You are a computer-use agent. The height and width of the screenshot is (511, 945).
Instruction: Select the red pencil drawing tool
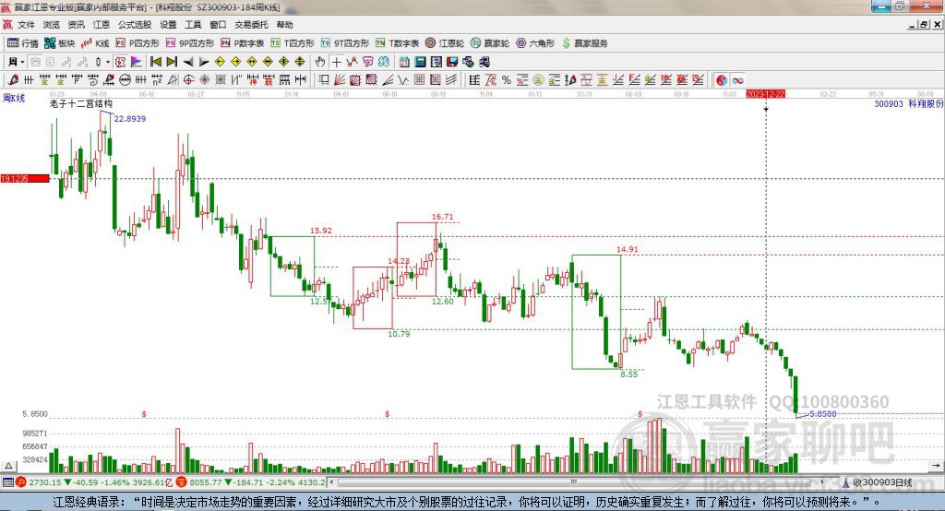point(13,79)
